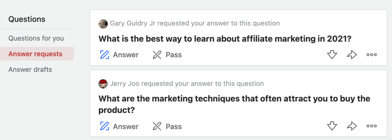Click the Pass icon on affiliate marketing question
Image resolution: width=392 pixels, height=140 pixels.
click(x=157, y=55)
